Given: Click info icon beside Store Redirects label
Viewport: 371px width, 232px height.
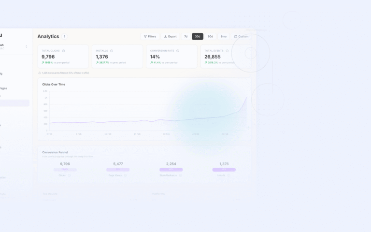Looking at the screenshot, I should click(180, 175).
